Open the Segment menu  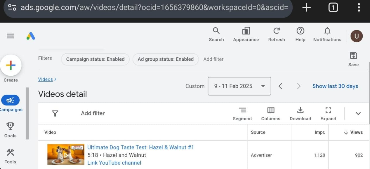[242, 113]
